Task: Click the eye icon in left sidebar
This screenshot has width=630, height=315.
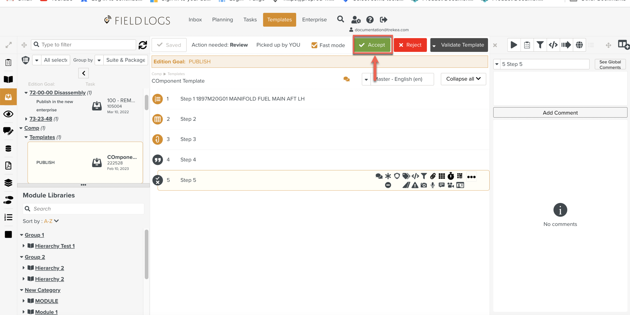Action: (8, 114)
